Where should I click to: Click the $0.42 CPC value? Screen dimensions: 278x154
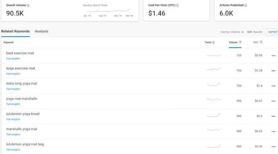258,147
